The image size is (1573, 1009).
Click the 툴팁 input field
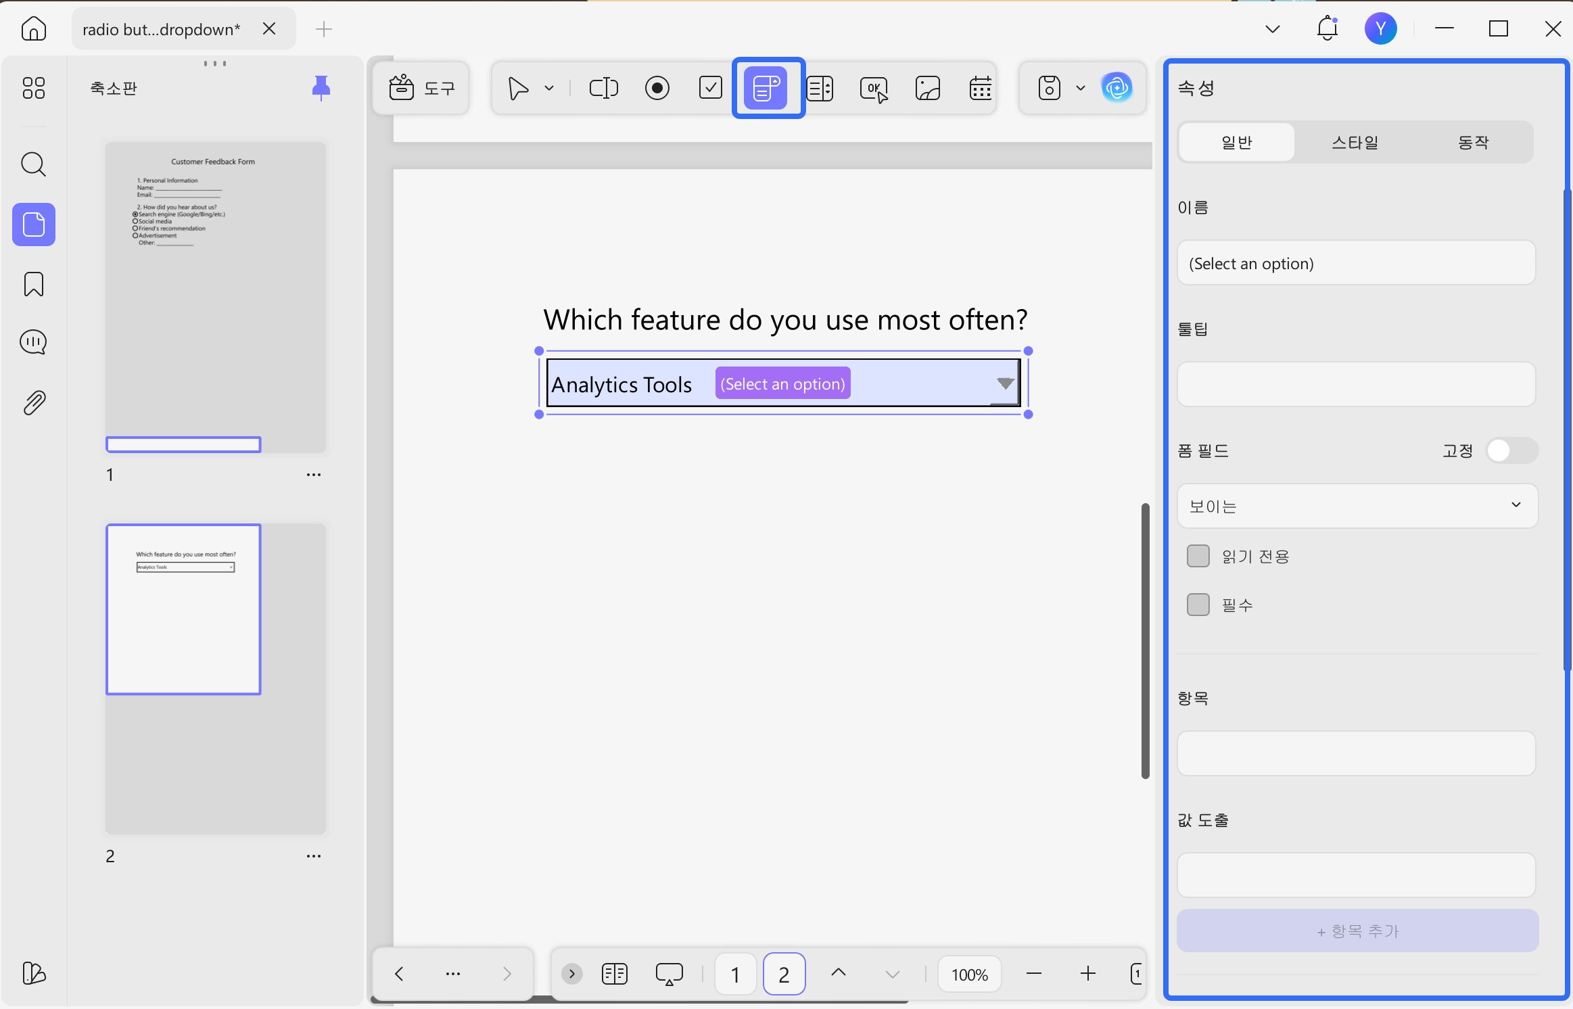1357,384
